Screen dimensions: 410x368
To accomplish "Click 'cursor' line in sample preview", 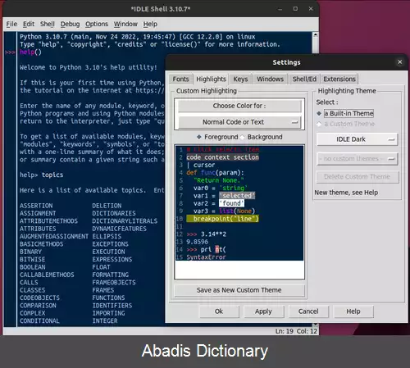I will [204, 165].
